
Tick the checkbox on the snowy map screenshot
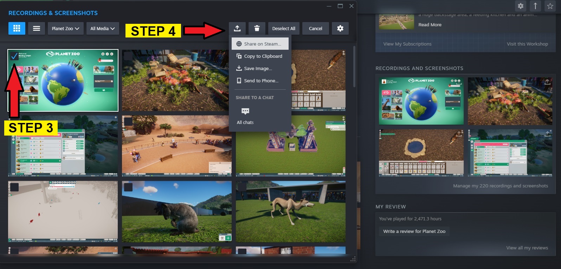coord(14,187)
